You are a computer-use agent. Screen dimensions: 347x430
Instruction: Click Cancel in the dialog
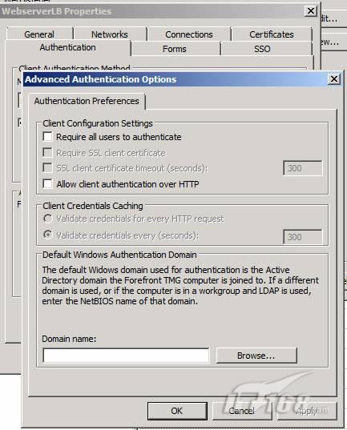point(242,411)
